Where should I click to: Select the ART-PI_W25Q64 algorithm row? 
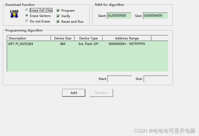click(x=87, y=44)
